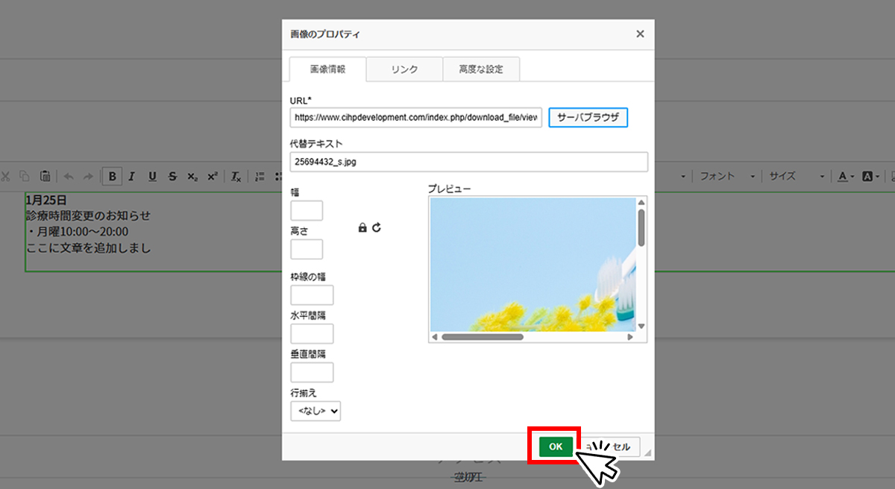Viewport: 895px width, 489px height.
Task: Apply Underline formatting in the toolbar
Action: coord(152,177)
